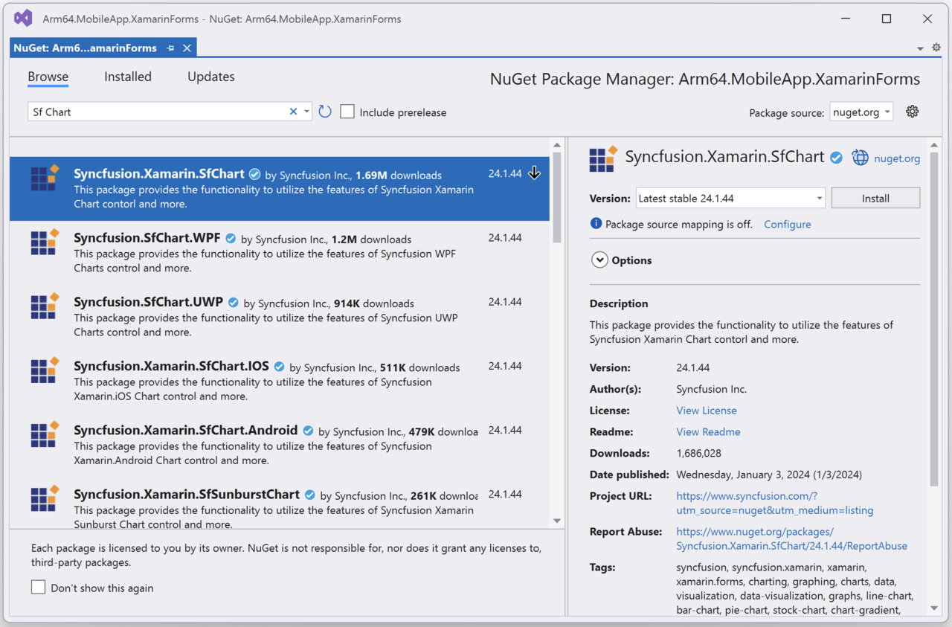Open NuGet package source settings gear

(x=913, y=112)
